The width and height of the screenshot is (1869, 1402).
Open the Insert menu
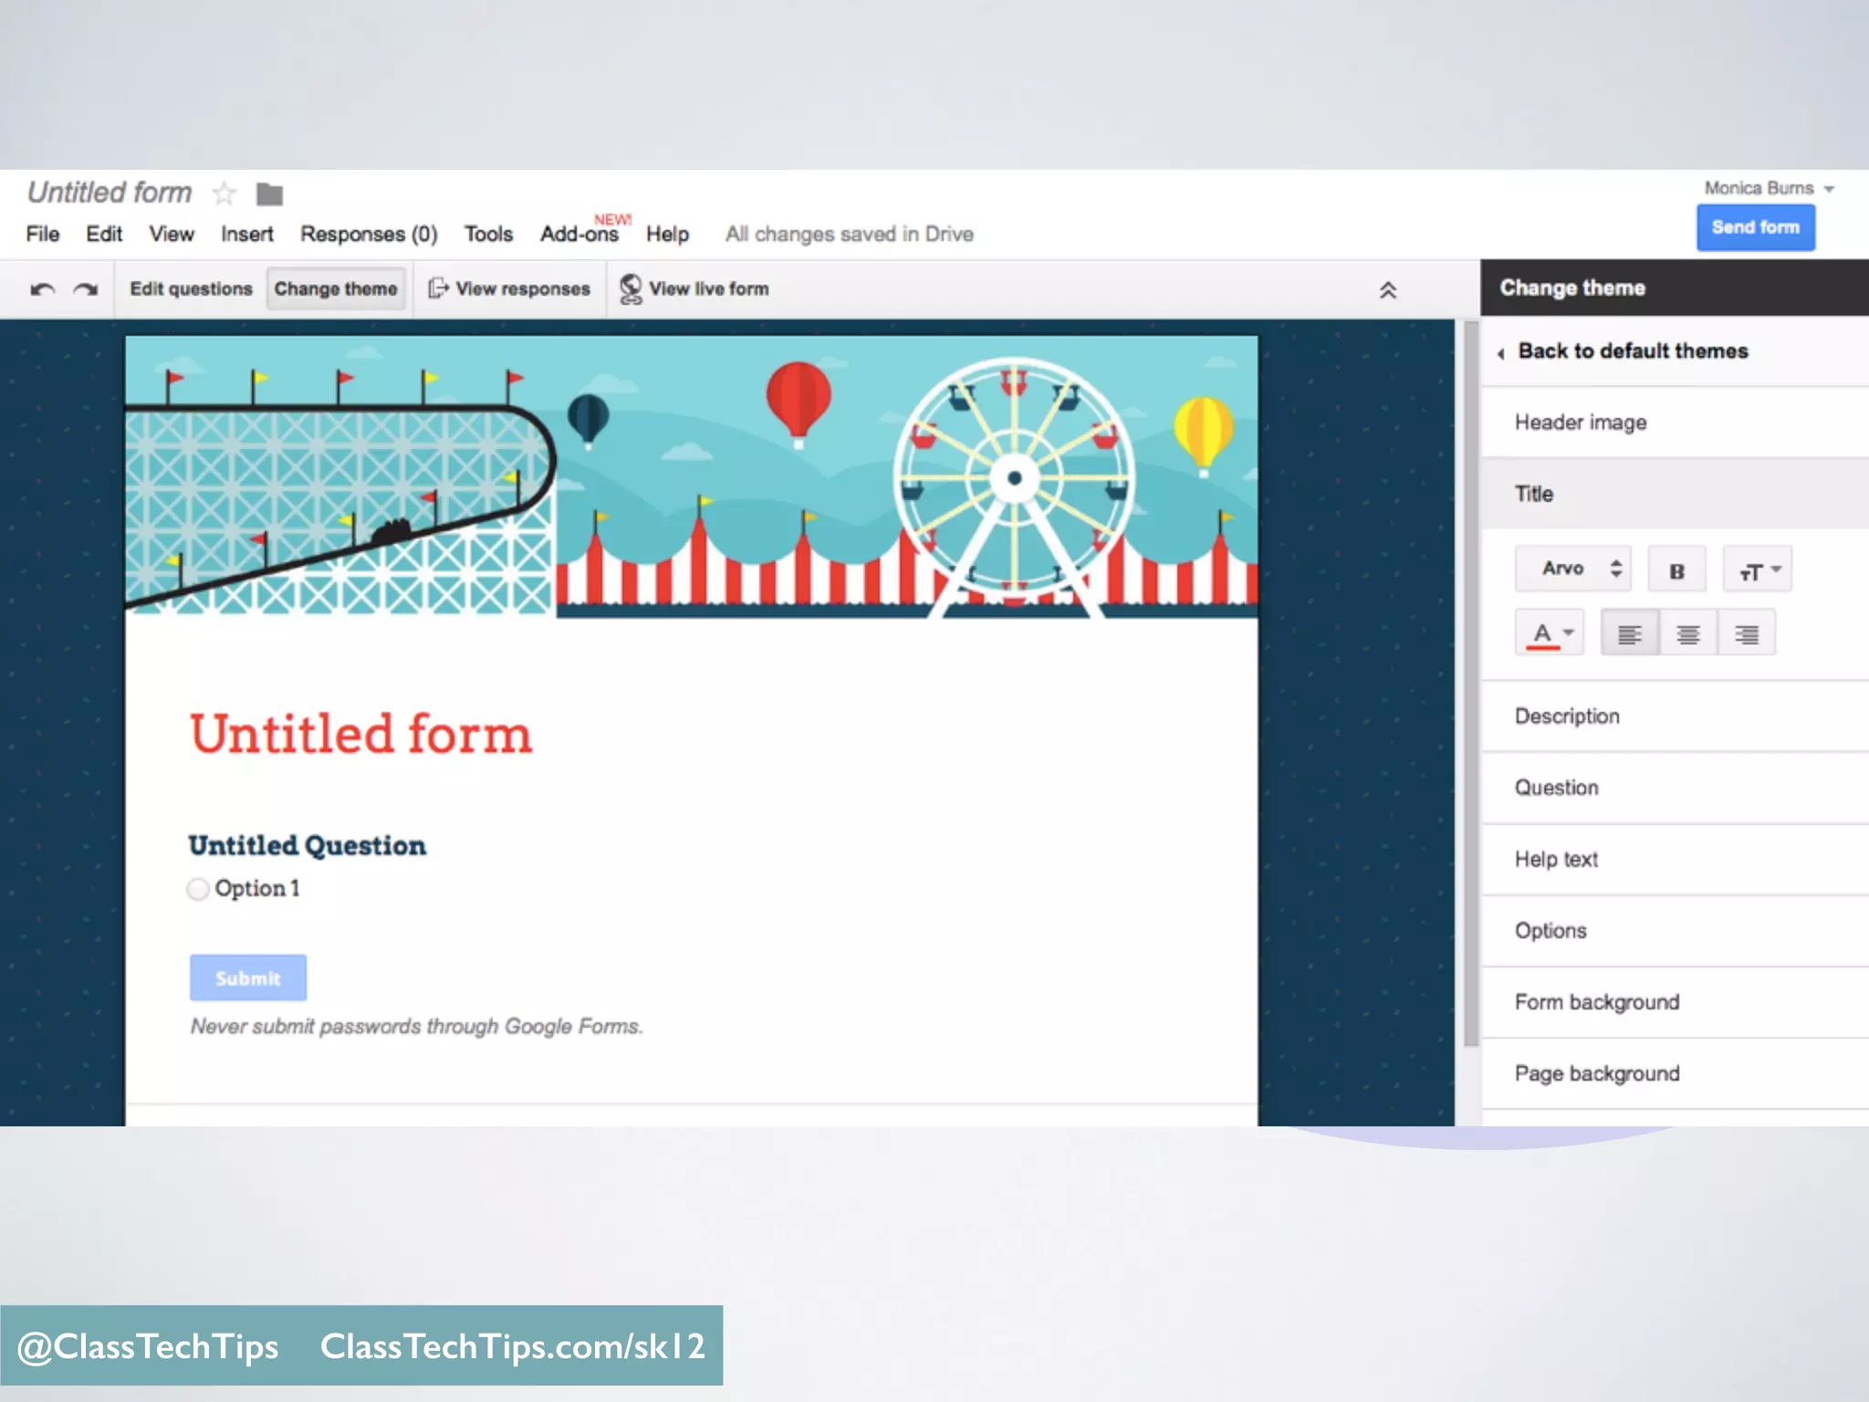(x=246, y=235)
